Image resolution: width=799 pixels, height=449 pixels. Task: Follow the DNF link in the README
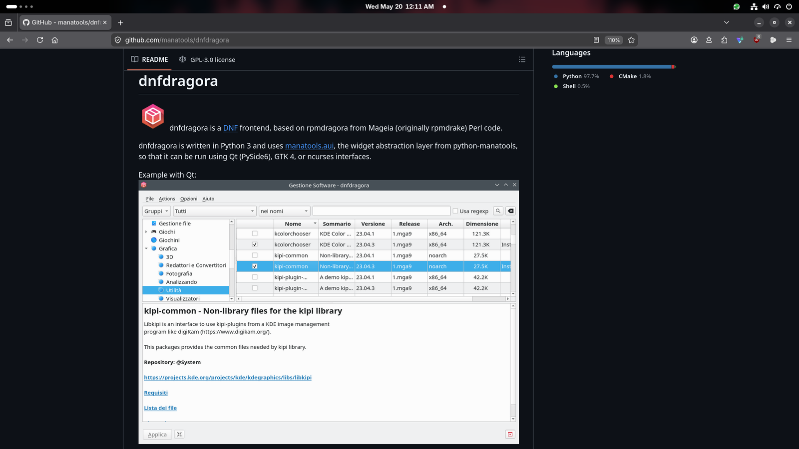pos(230,128)
